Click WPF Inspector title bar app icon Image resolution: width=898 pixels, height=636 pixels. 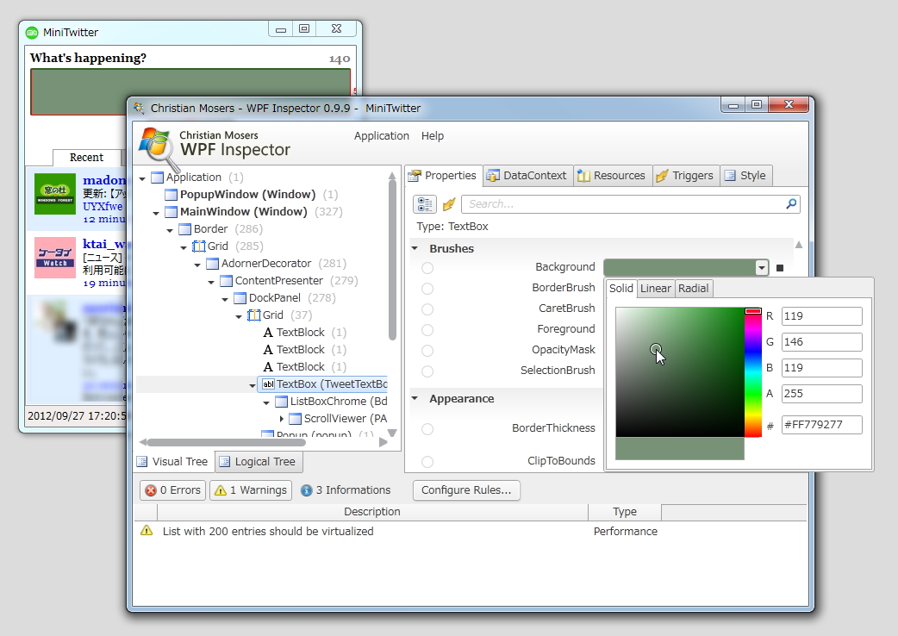click(x=139, y=108)
